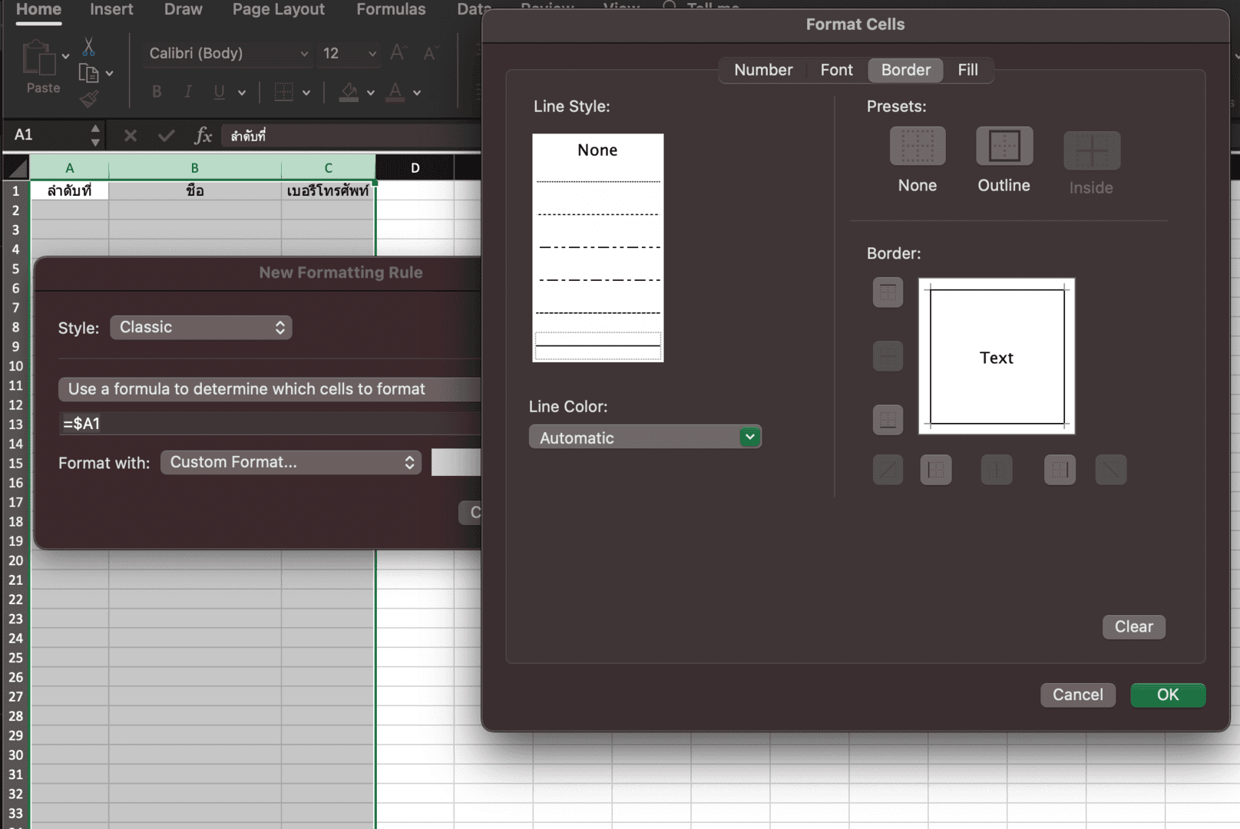Screen dimensions: 1240x829
Task: Expand the Format with Custom Format dropdown
Action: [x=291, y=463]
